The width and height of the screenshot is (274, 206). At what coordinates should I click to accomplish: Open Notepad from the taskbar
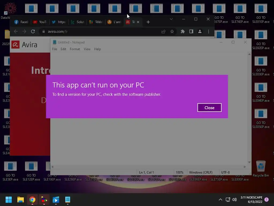[68, 200]
